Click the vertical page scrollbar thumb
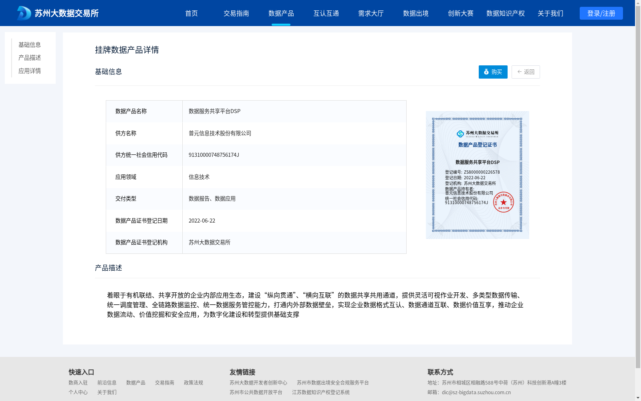 (638, 187)
